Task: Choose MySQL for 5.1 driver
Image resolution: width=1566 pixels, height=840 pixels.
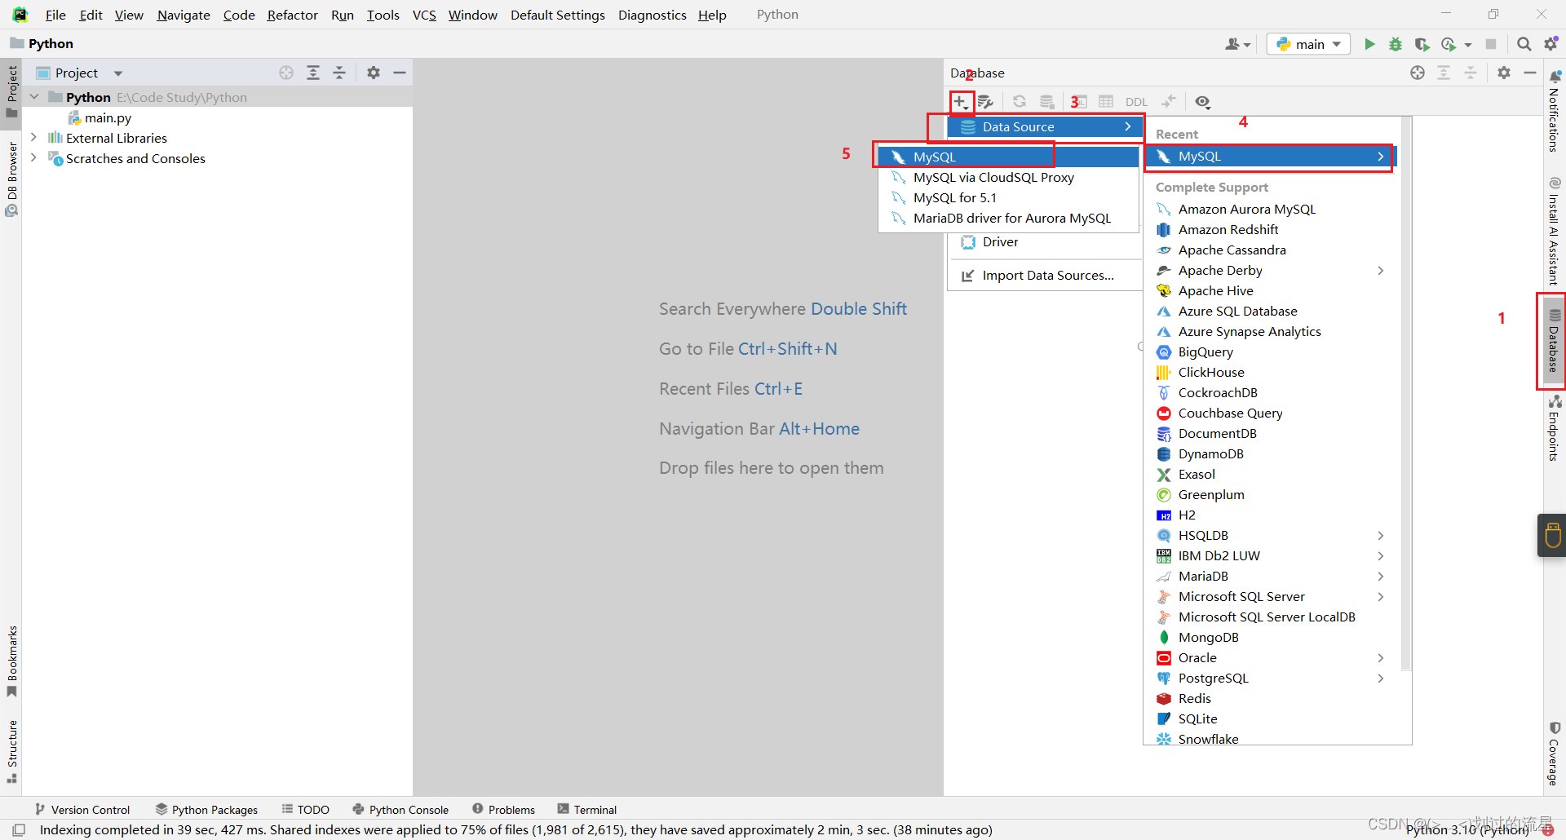Action: tap(1009, 197)
